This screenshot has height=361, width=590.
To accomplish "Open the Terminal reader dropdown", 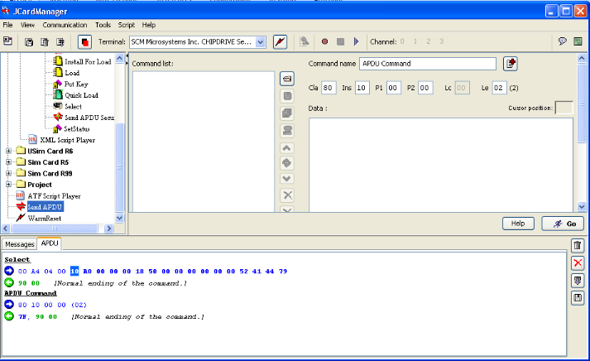I will click(260, 41).
